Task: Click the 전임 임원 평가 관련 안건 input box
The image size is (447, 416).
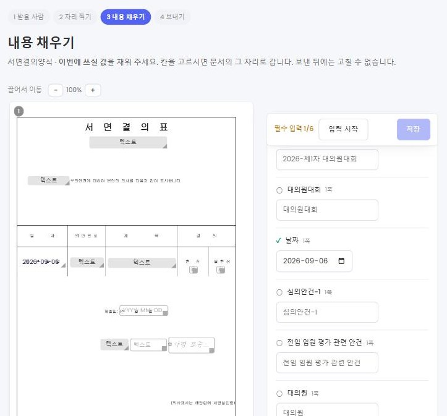Action: 327,363
